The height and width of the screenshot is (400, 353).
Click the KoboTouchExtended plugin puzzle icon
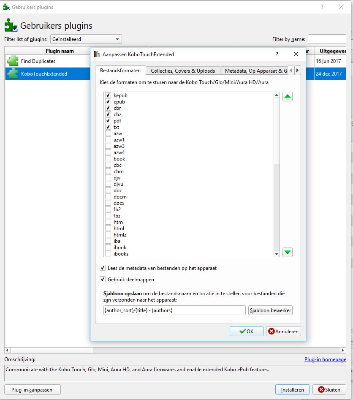[13, 74]
